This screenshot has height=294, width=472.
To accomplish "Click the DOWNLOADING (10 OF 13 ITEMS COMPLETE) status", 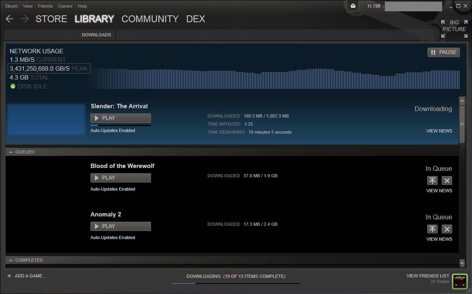I will click(x=236, y=277).
